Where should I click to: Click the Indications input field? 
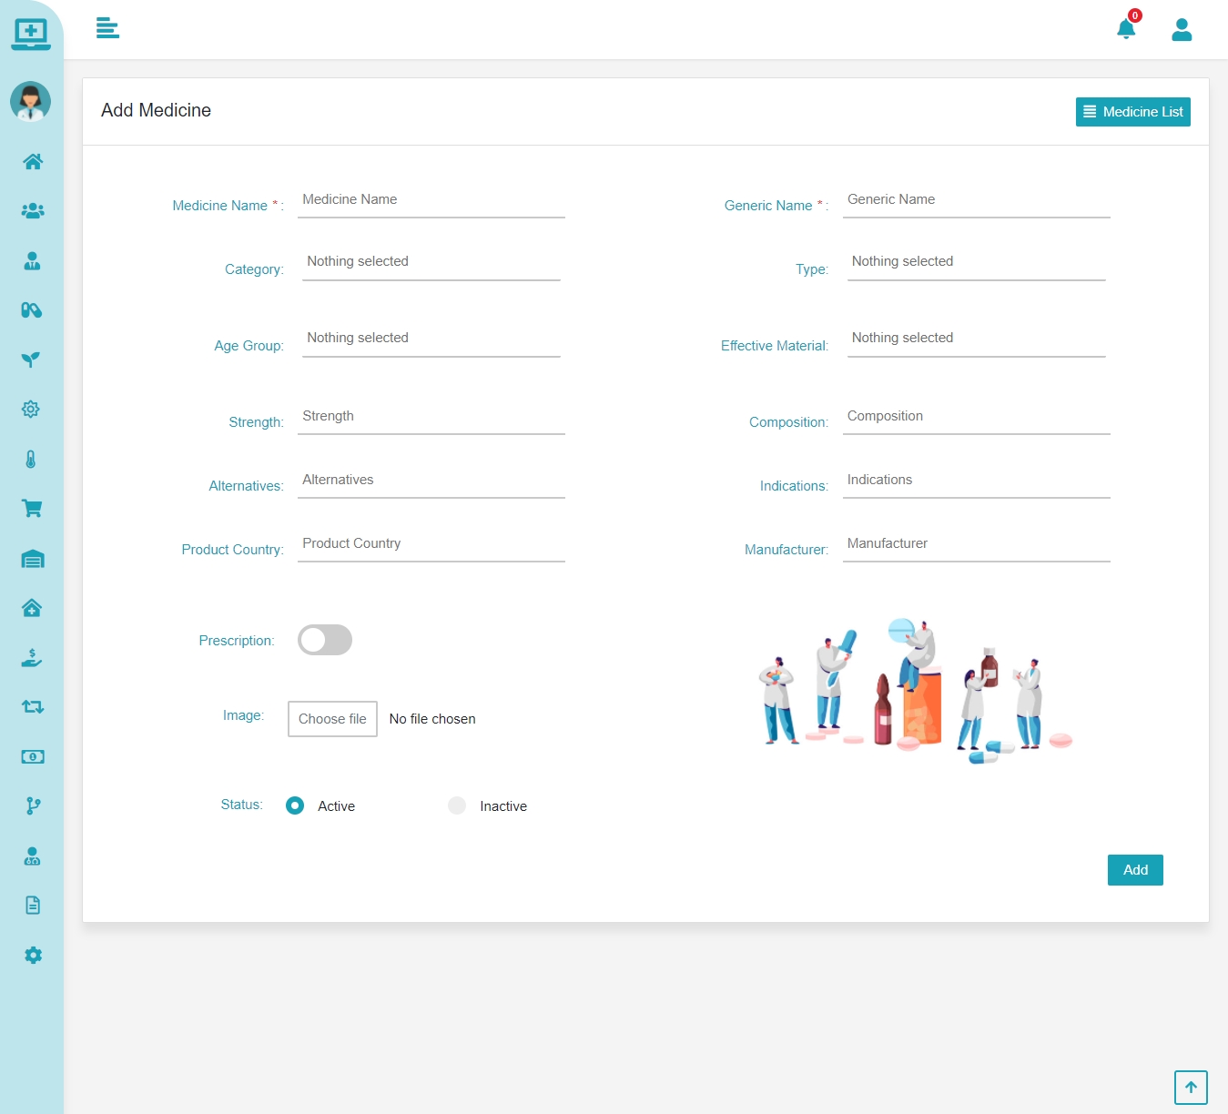(x=976, y=481)
